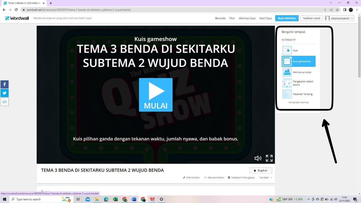The image size is (361, 203).
Task: Select the Pengejaran dalam labirin template
Action: [x=299, y=83]
